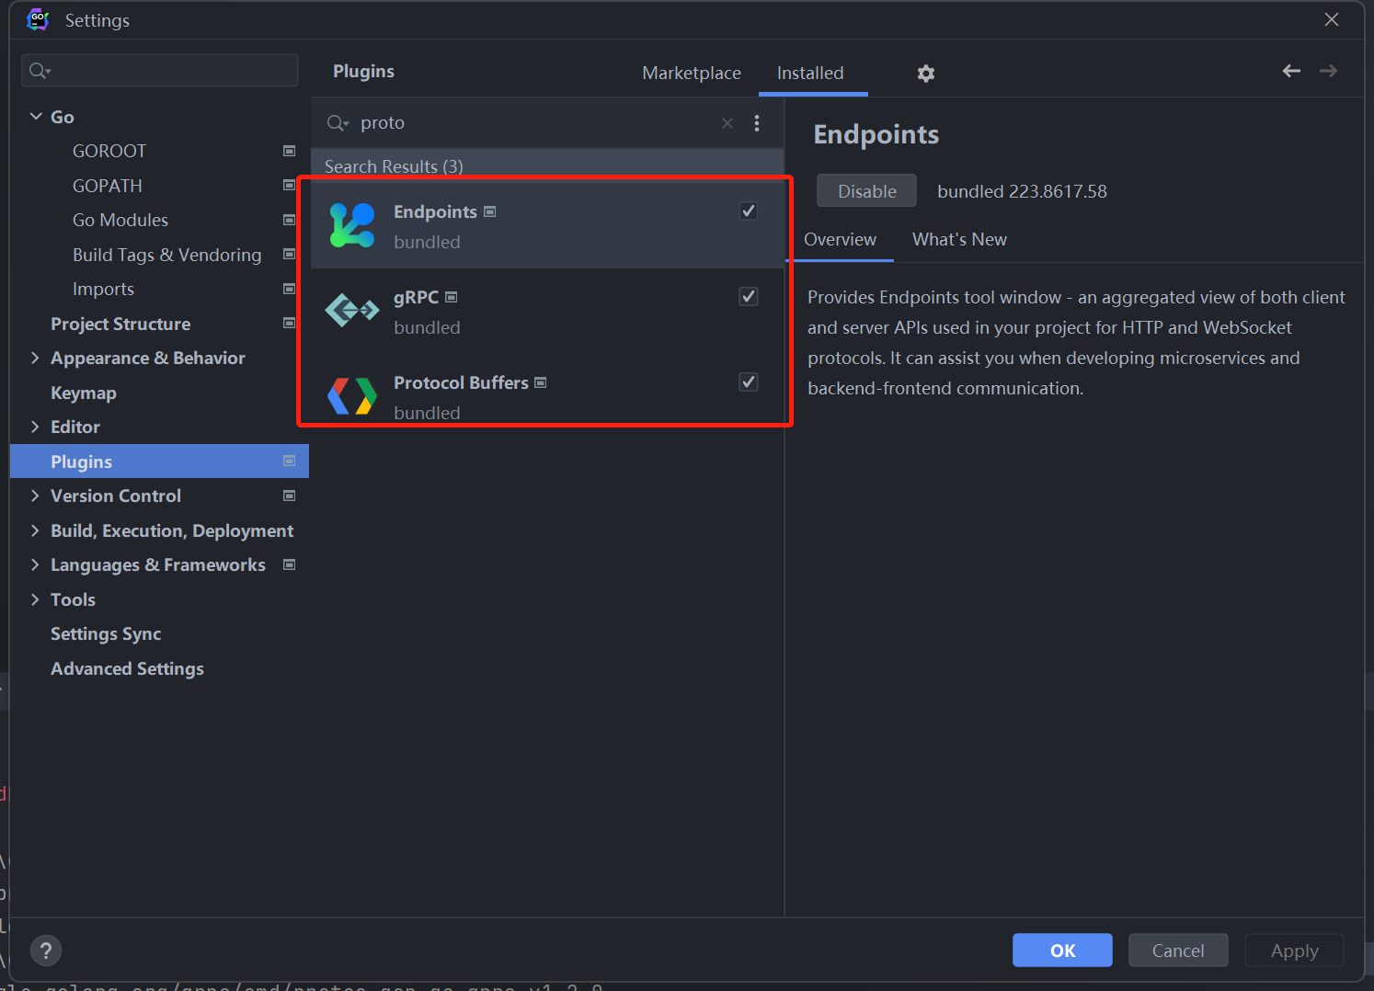Clear the plugin search with the X icon
The height and width of the screenshot is (991, 1374).
[727, 122]
